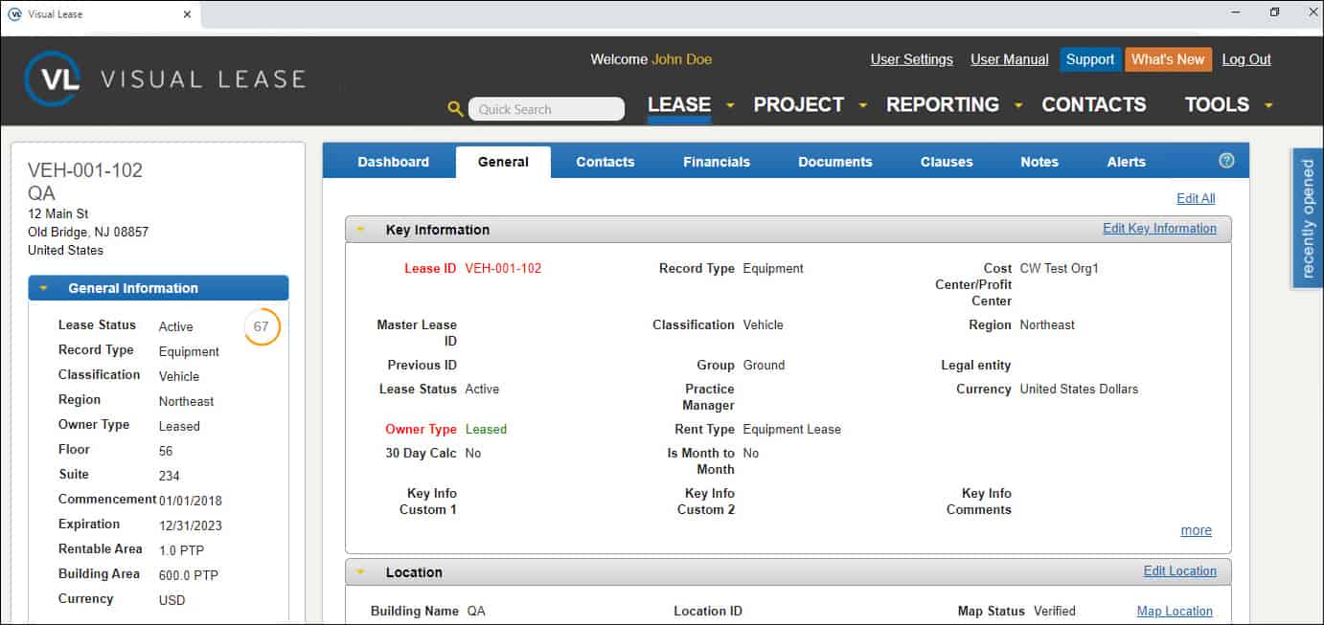The width and height of the screenshot is (1324, 625).
Task: Click the green Leased owner type value
Action: [x=486, y=429]
